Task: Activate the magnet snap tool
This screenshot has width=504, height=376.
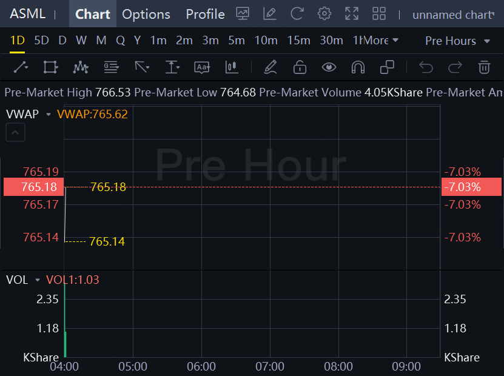Action: coord(358,67)
